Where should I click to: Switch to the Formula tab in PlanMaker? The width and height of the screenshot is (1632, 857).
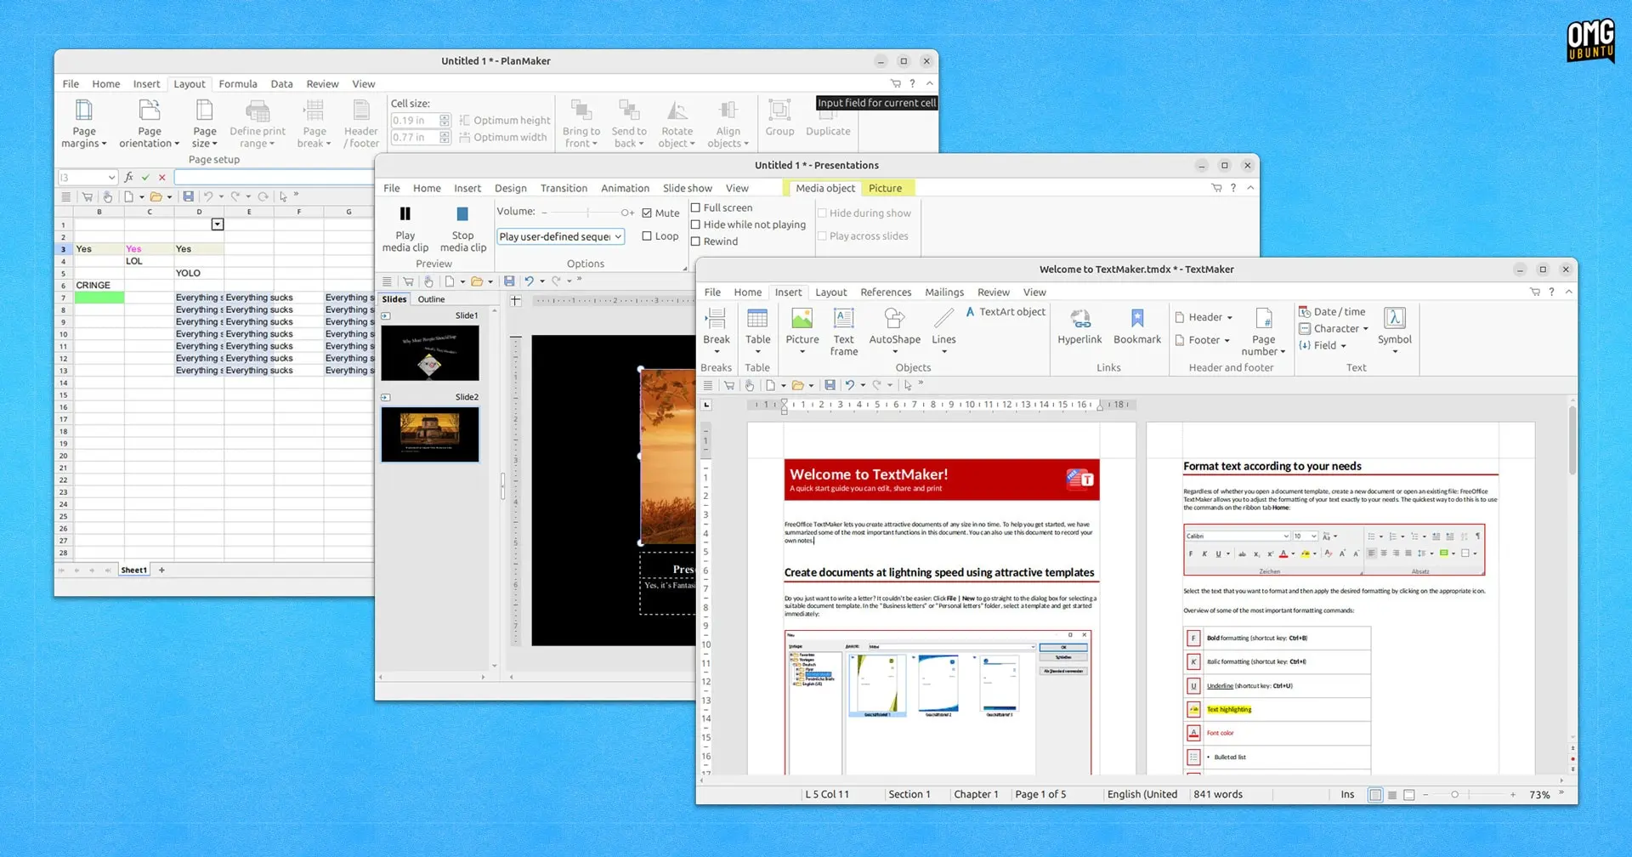click(x=237, y=83)
